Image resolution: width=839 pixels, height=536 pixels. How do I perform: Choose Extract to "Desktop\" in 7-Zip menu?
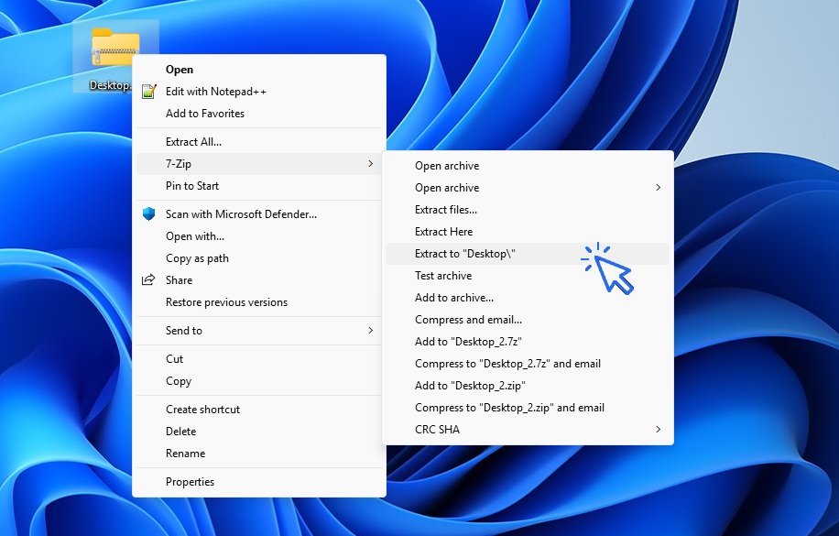point(465,254)
